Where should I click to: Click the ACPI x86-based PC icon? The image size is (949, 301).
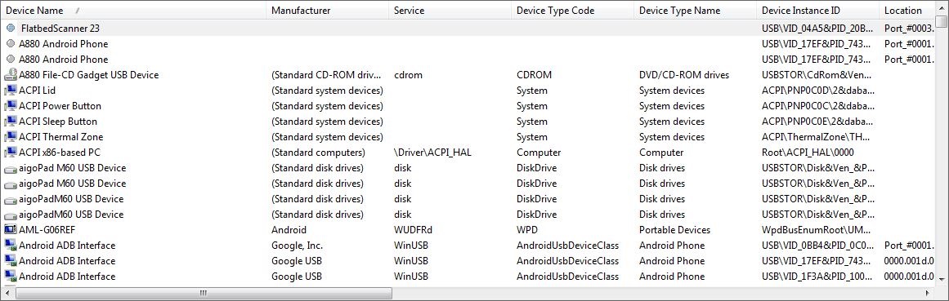[x=11, y=153]
